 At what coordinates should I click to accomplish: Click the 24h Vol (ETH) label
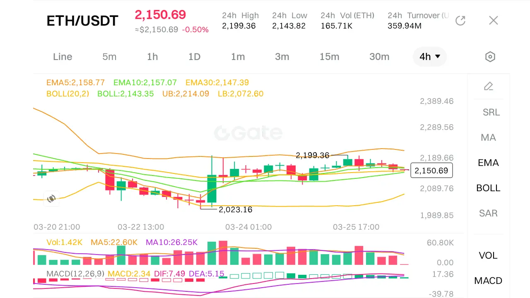pyautogui.click(x=347, y=16)
